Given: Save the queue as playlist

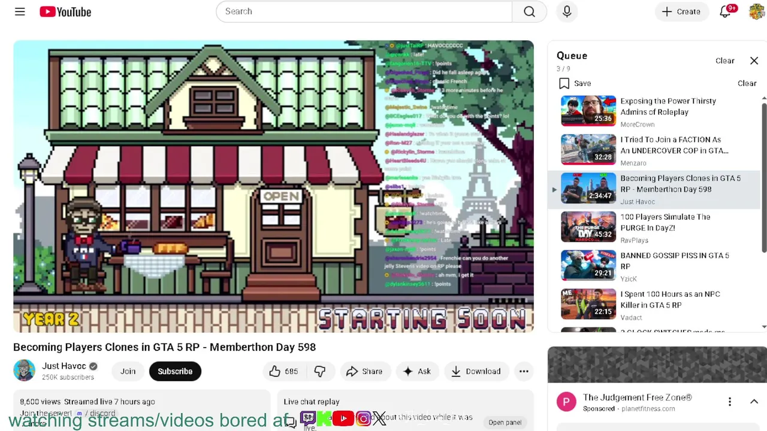Looking at the screenshot, I should click(x=575, y=83).
